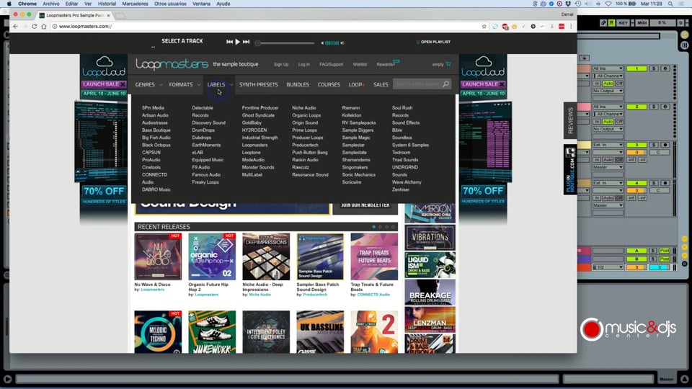The image size is (692, 389).
Task: Enable Ableton KEY map mode
Action: [x=623, y=22]
